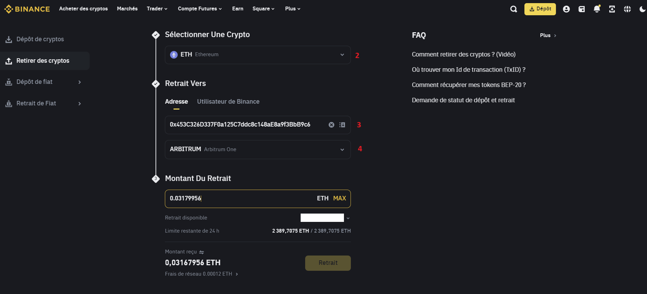The width and height of the screenshot is (647, 294).
Task: Click the yellow Dépôt button
Action: tap(540, 9)
